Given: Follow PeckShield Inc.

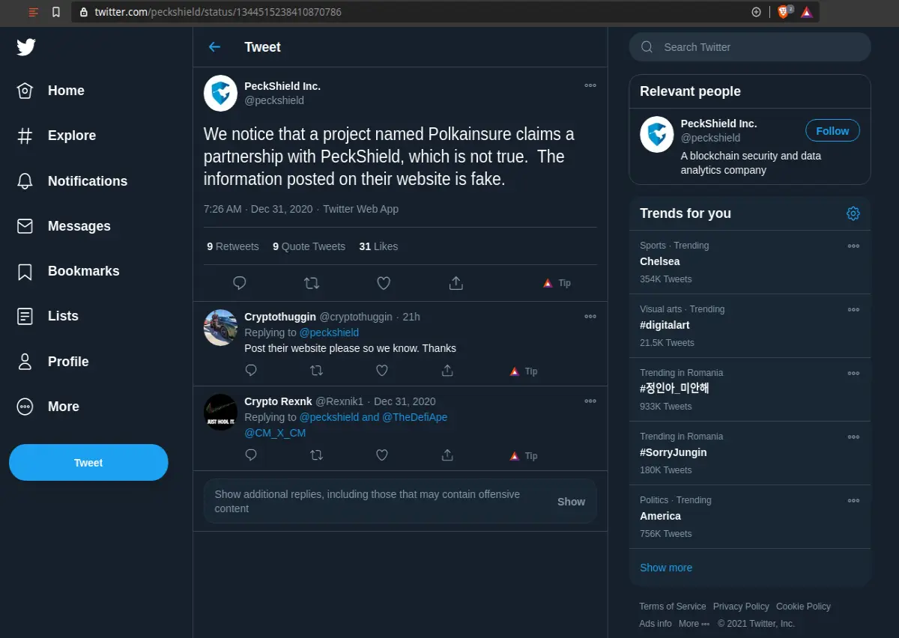Looking at the screenshot, I should [x=832, y=131].
